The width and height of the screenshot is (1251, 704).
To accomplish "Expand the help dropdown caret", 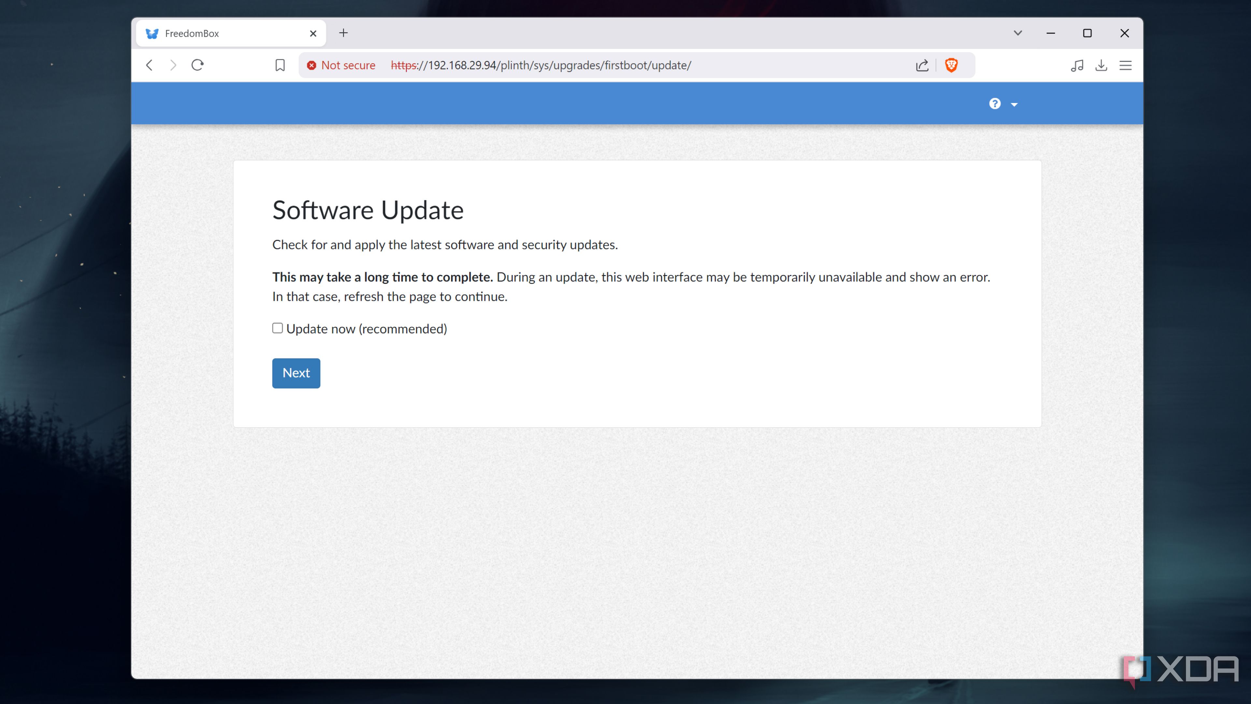I will tap(1014, 104).
